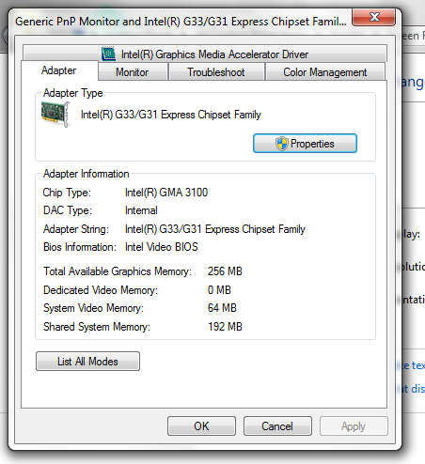Close the dialog with the X button
Screen dimensions: 425x464
(373, 17)
